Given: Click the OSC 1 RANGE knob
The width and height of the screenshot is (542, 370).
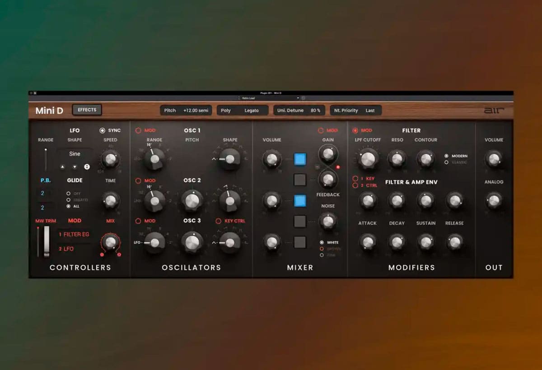Looking at the screenshot, I should coord(154,159).
